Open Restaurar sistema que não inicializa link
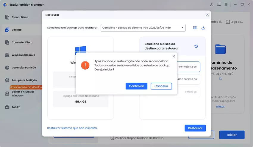253x147 pixels. (x=72, y=128)
